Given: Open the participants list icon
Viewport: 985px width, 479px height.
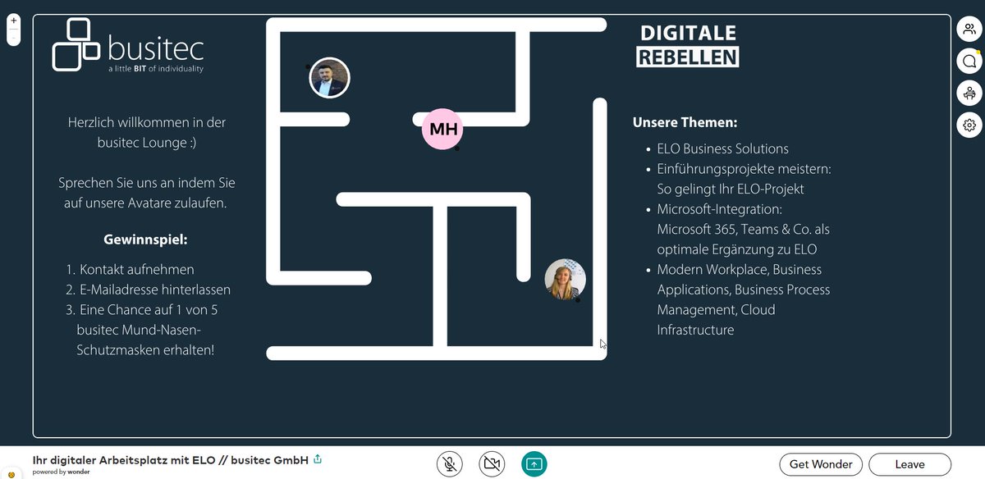Looking at the screenshot, I should [969, 29].
